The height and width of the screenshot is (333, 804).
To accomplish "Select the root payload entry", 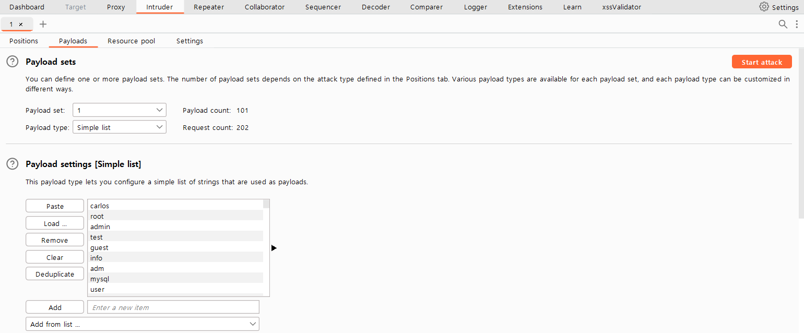I will (x=175, y=216).
